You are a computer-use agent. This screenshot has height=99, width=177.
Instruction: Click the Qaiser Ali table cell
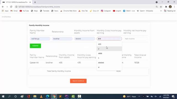[34, 63]
